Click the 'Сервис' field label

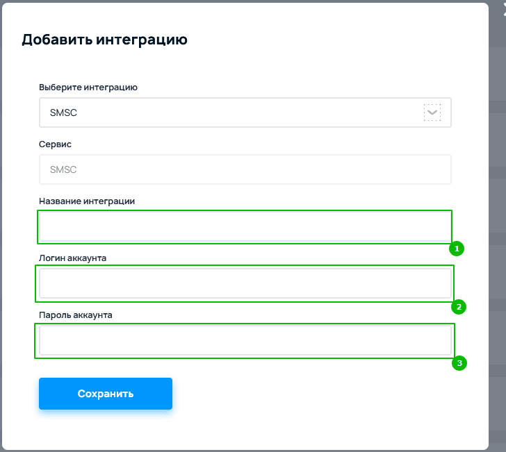pos(55,144)
